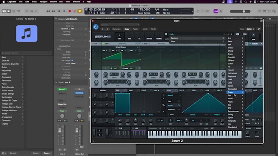The height and width of the screenshot is (156, 278).
Task: Click the Compare button in plugin header
Action: pyautogui.click(x=117, y=29)
